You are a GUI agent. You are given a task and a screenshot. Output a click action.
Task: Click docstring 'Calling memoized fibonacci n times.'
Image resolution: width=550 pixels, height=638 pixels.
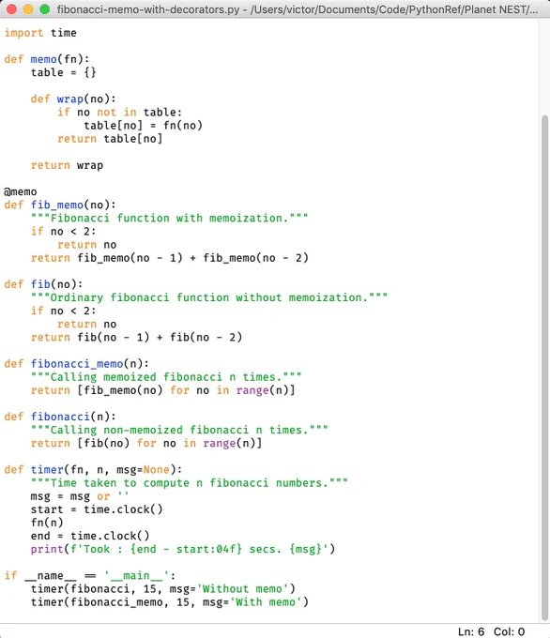point(166,377)
